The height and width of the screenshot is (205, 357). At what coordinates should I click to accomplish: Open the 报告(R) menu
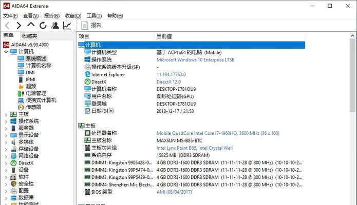[x=52, y=16]
